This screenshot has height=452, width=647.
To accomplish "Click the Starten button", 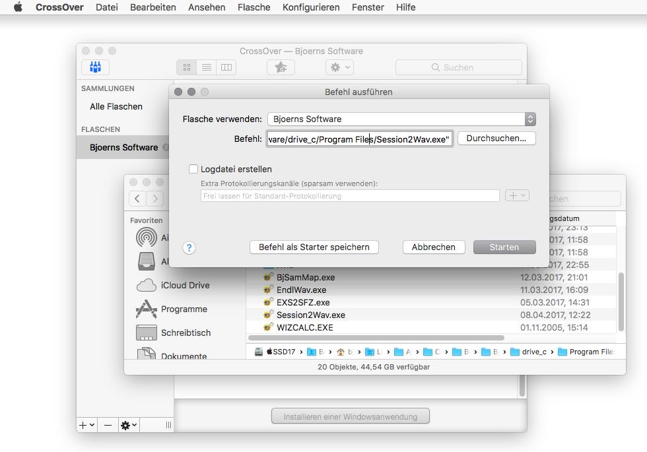I will 504,247.
